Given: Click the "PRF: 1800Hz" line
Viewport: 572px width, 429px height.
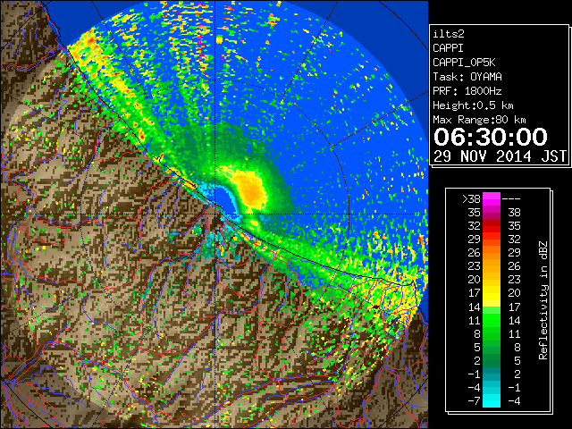Looking at the screenshot, I should coord(467,91).
